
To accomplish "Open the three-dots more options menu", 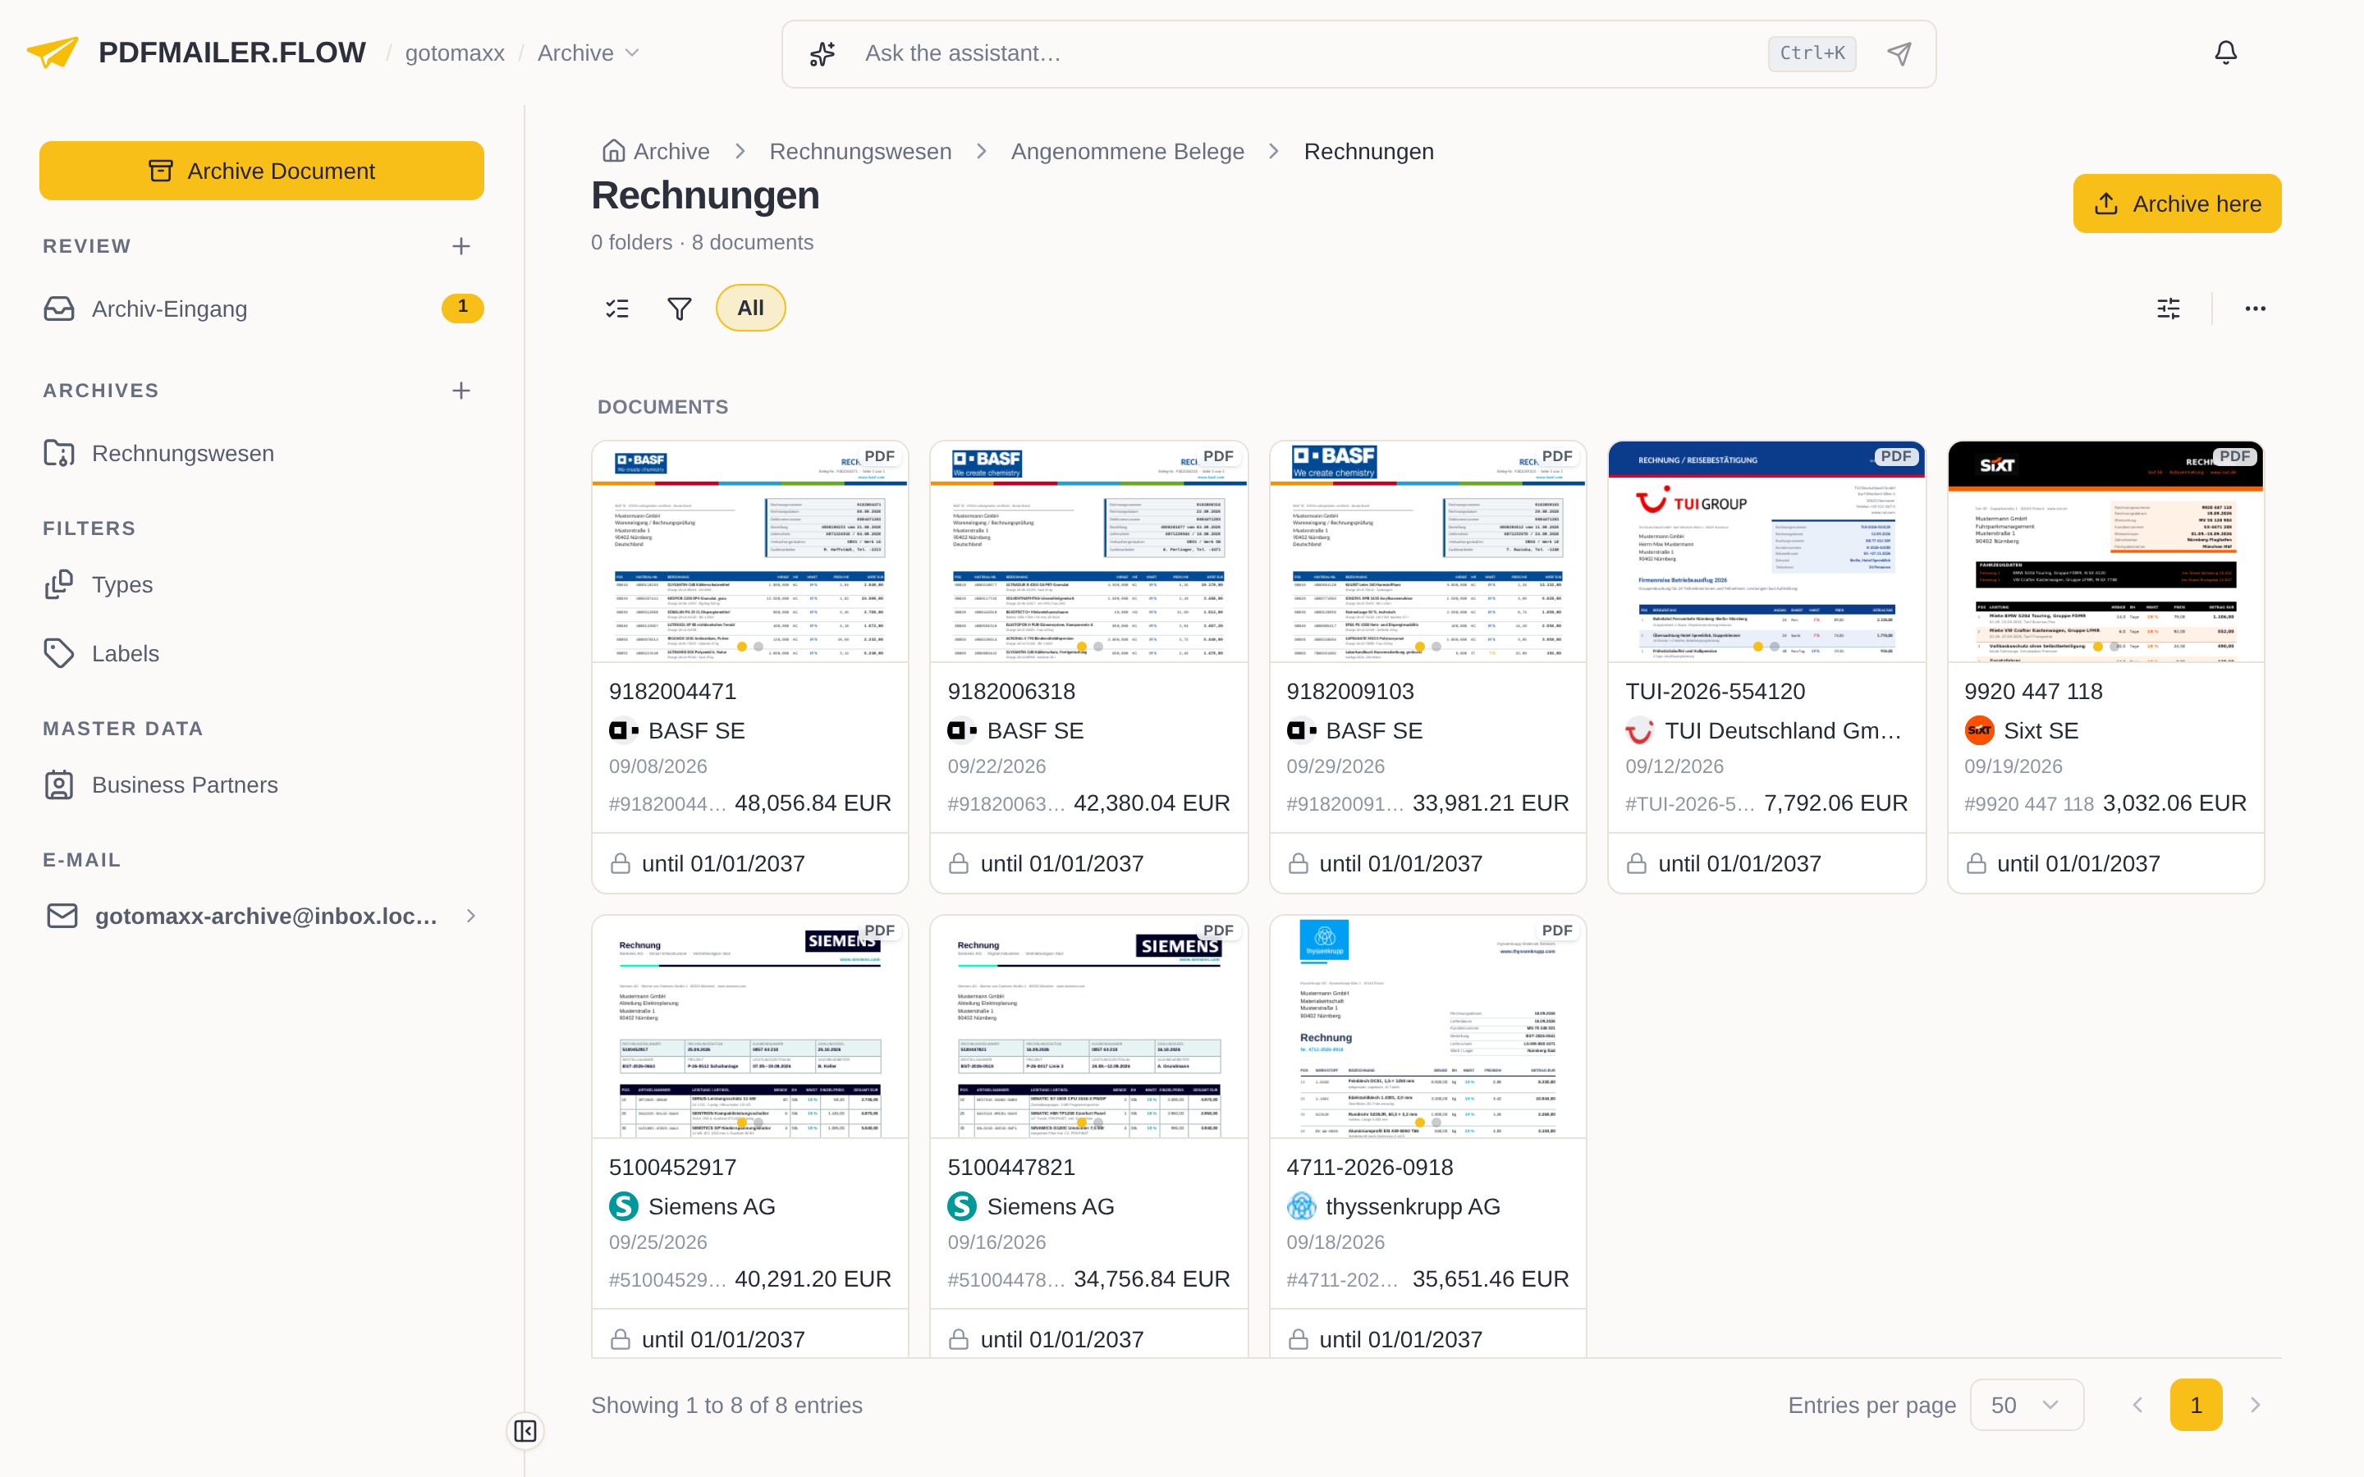I will (2255, 309).
